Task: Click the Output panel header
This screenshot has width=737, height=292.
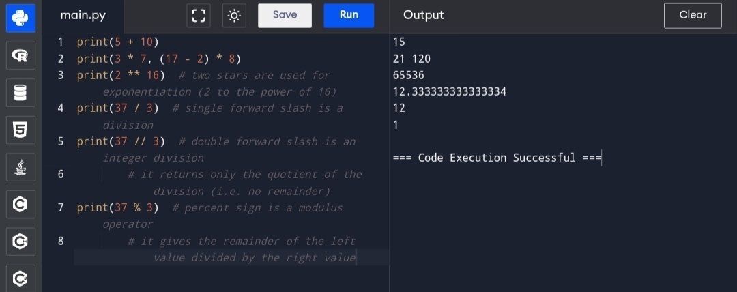Action: point(423,15)
